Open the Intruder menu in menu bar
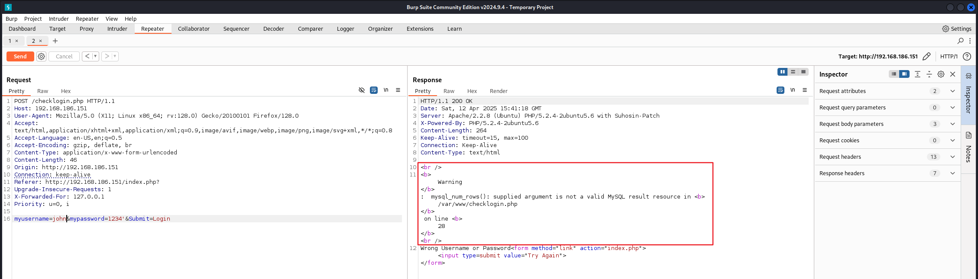The image size is (978, 279). pos(58,19)
